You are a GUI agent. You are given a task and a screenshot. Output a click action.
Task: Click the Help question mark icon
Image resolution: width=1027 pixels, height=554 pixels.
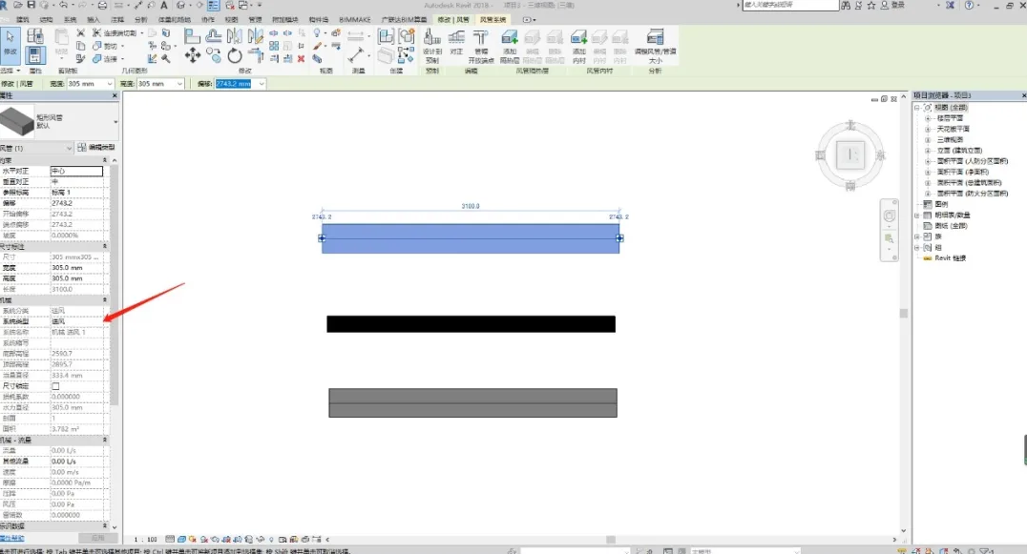point(970,5)
